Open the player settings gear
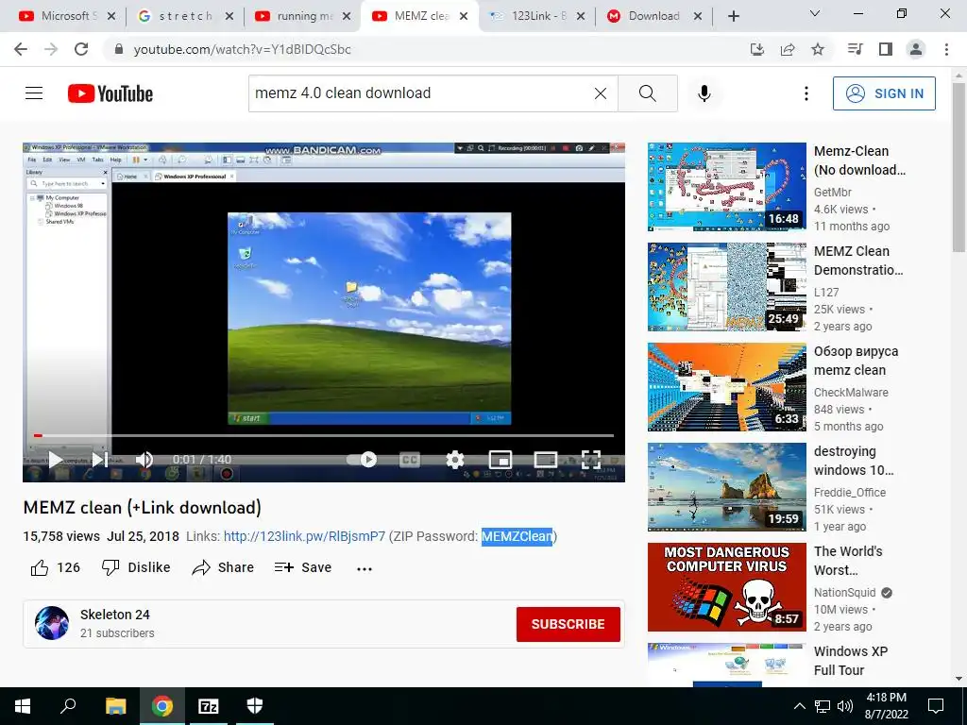The height and width of the screenshot is (725, 967). click(454, 460)
